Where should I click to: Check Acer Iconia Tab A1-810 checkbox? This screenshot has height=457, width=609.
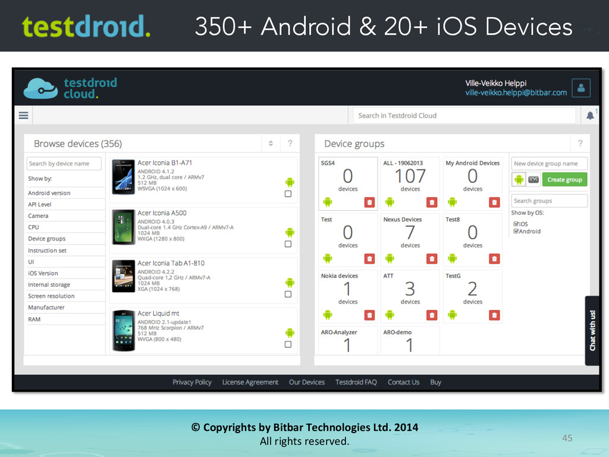coord(288,294)
